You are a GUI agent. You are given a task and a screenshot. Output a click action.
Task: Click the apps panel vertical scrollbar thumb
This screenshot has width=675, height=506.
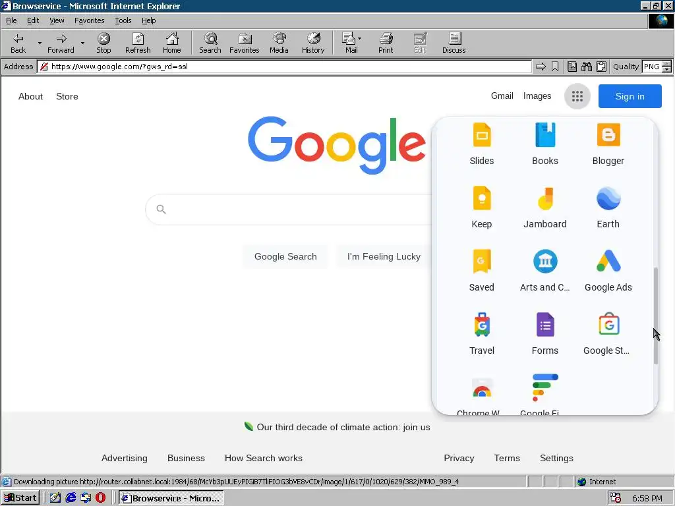point(656,316)
